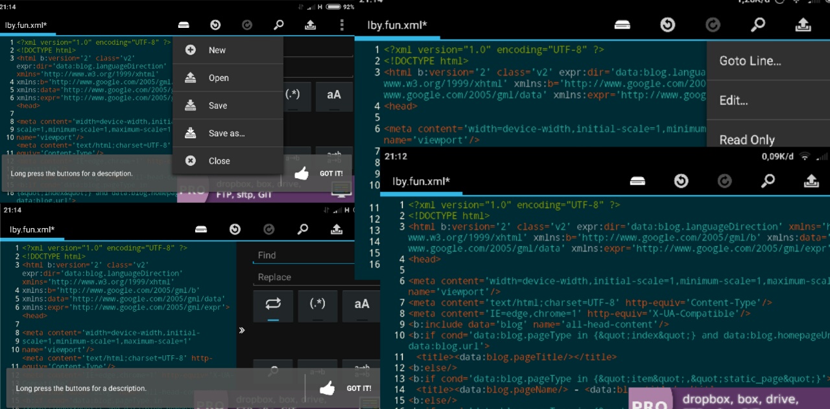Select lby.fun.xml* tab in bottom-right screenshot
This screenshot has width=830, height=409.
pos(421,181)
